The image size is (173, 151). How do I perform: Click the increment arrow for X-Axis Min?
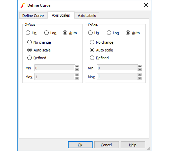pos(77,66)
